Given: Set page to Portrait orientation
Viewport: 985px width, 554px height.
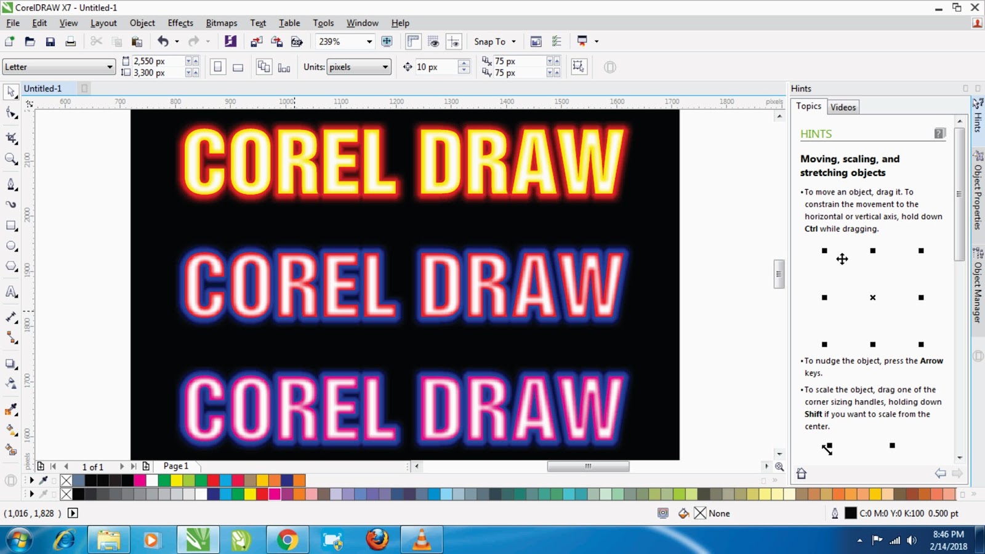Looking at the screenshot, I should coord(217,67).
